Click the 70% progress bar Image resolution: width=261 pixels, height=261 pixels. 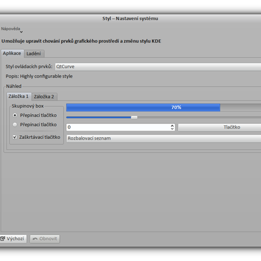click(x=164, y=108)
